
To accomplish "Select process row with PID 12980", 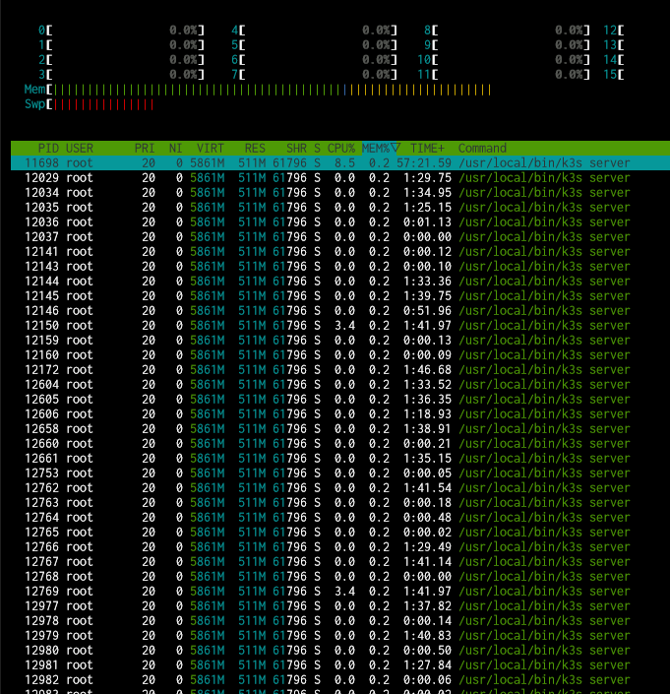I will (340, 650).
